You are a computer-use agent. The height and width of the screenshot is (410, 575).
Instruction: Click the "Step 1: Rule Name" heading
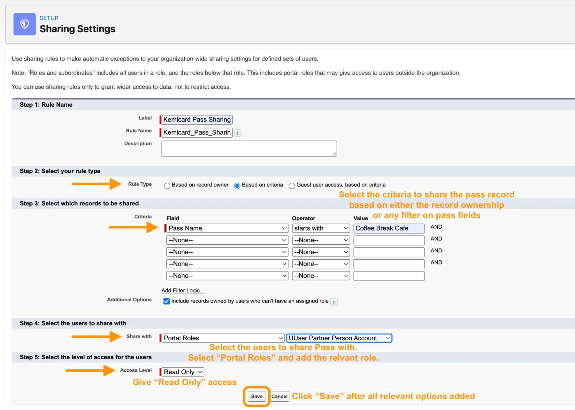(x=46, y=105)
